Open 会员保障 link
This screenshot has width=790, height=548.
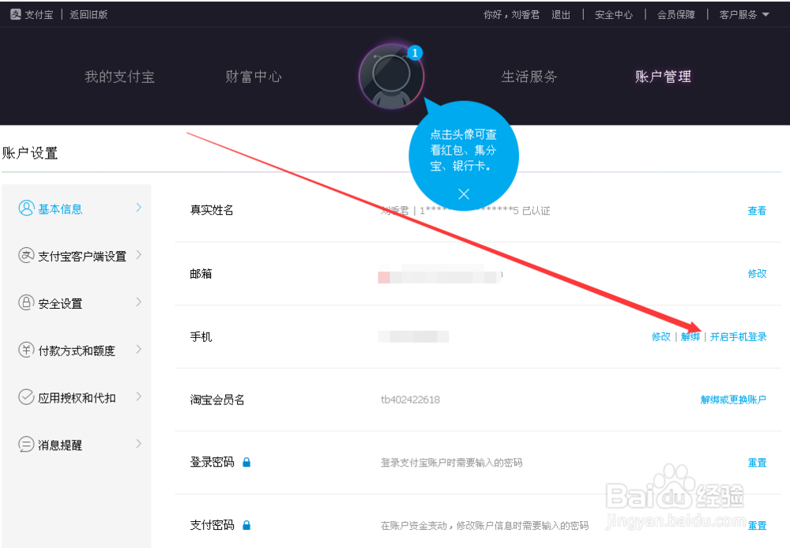676,14
